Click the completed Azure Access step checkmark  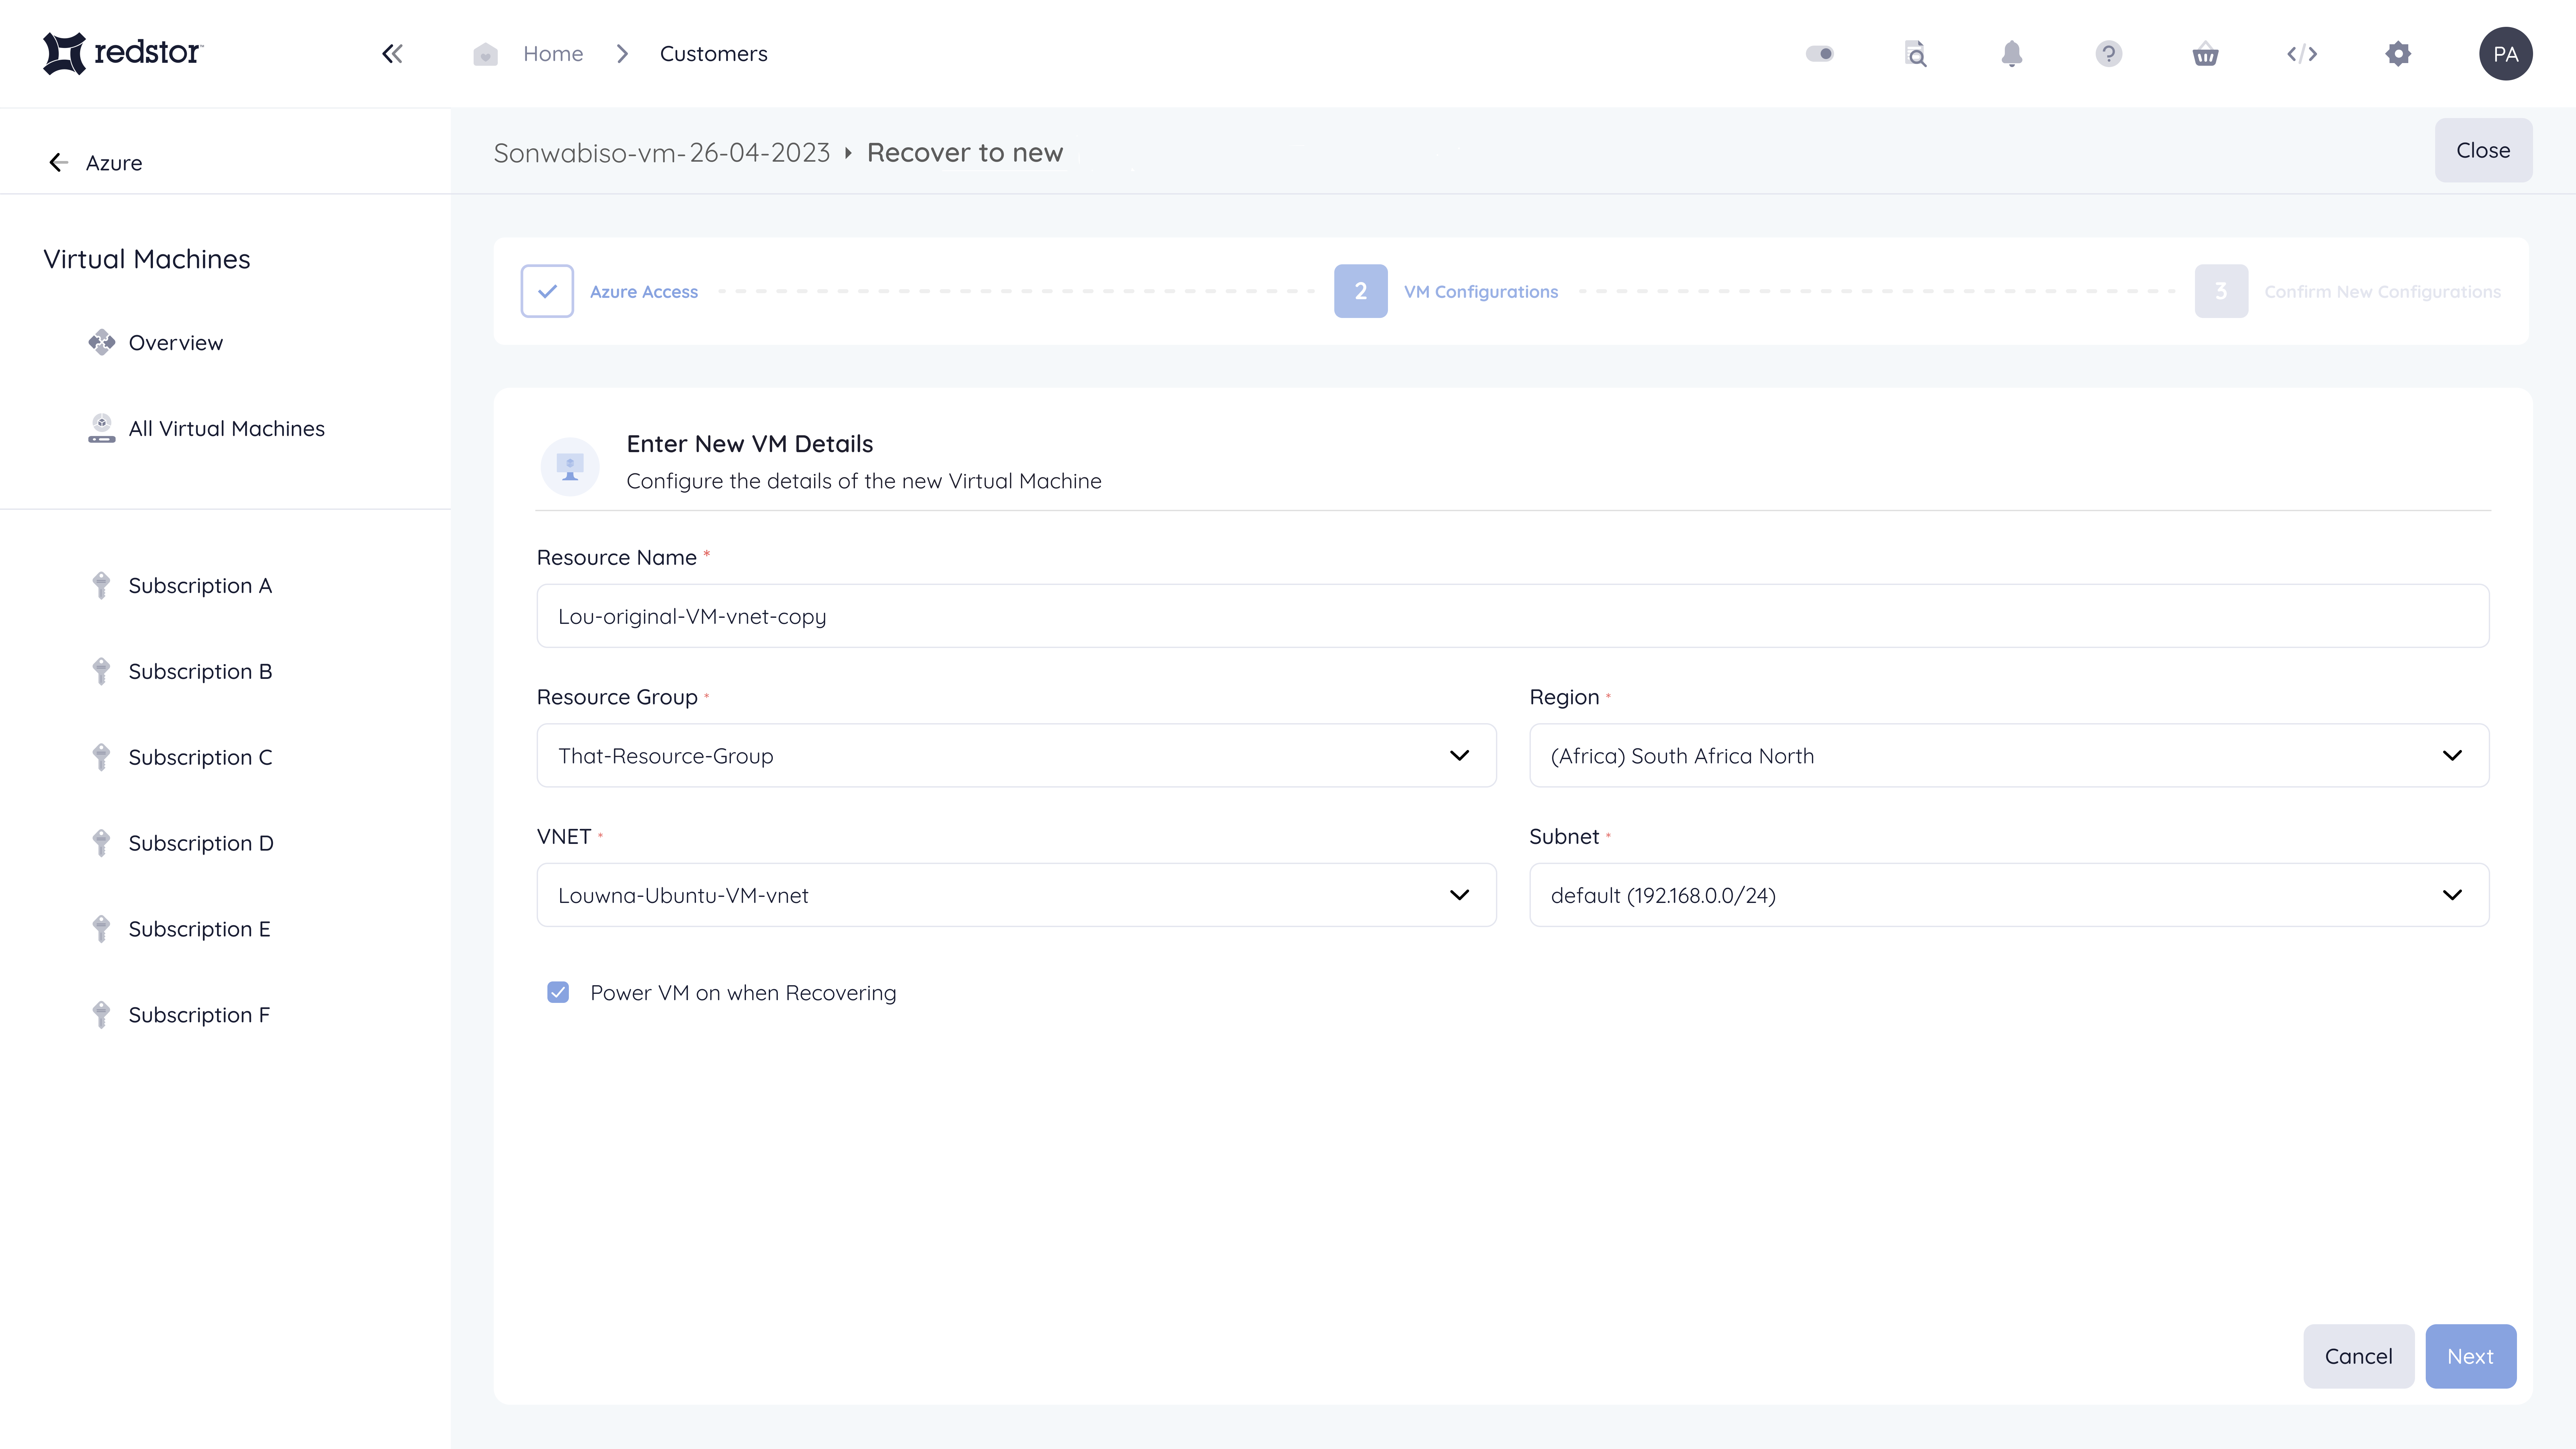547,291
